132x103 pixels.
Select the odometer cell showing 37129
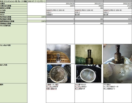pos(118,6)
